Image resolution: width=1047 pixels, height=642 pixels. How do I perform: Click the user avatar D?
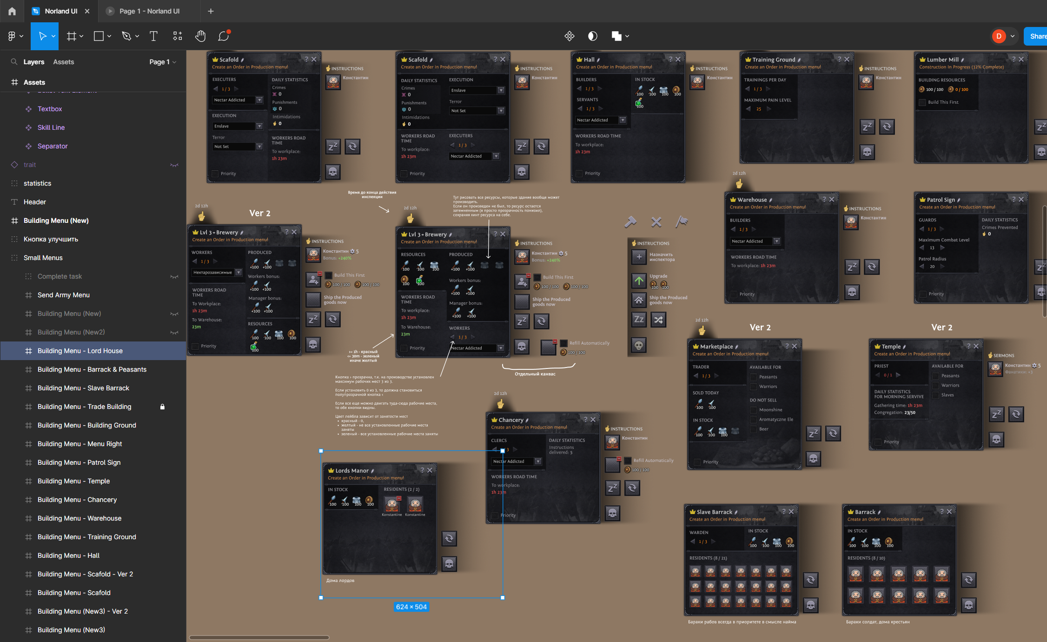pos(999,36)
